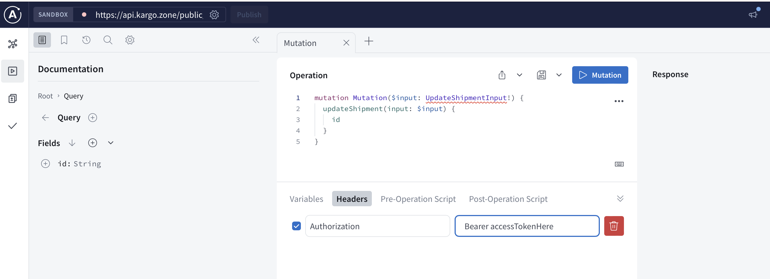Open saved operations bookmark icon
This screenshot has width=770, height=279.
pos(64,40)
